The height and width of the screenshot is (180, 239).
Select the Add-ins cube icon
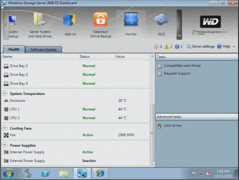click(70, 20)
